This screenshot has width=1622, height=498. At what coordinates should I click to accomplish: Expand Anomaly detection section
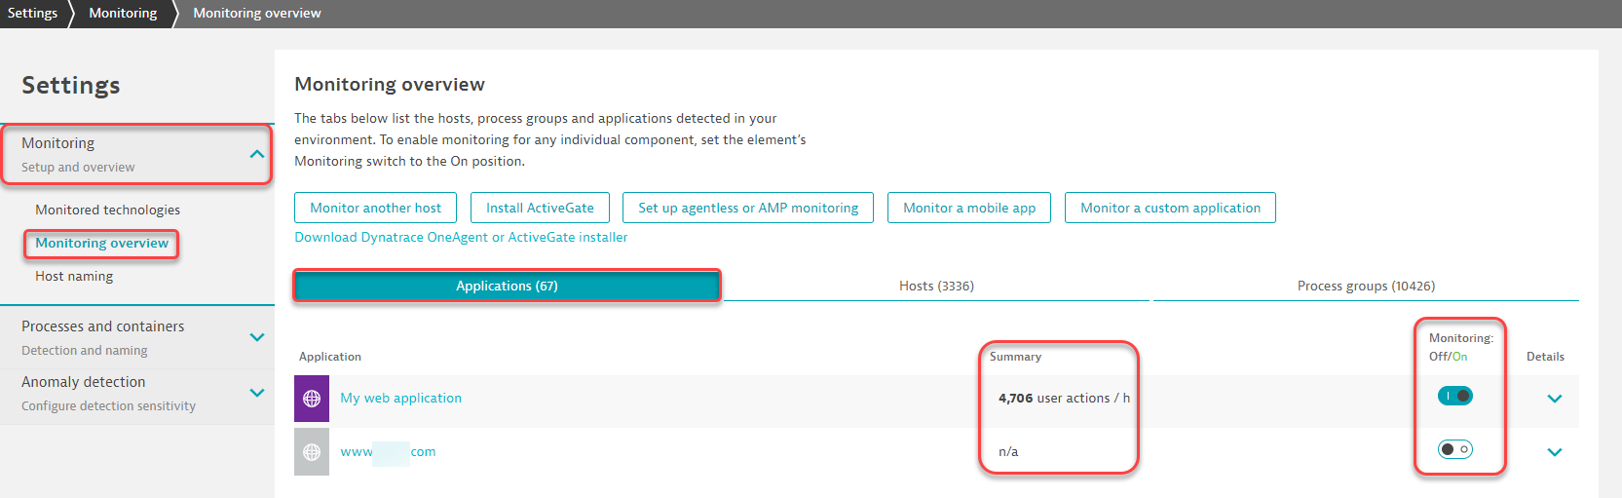point(256,393)
